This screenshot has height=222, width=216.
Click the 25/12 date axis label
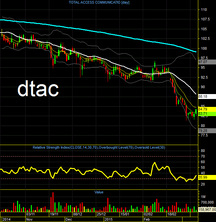click(x=101, y=214)
